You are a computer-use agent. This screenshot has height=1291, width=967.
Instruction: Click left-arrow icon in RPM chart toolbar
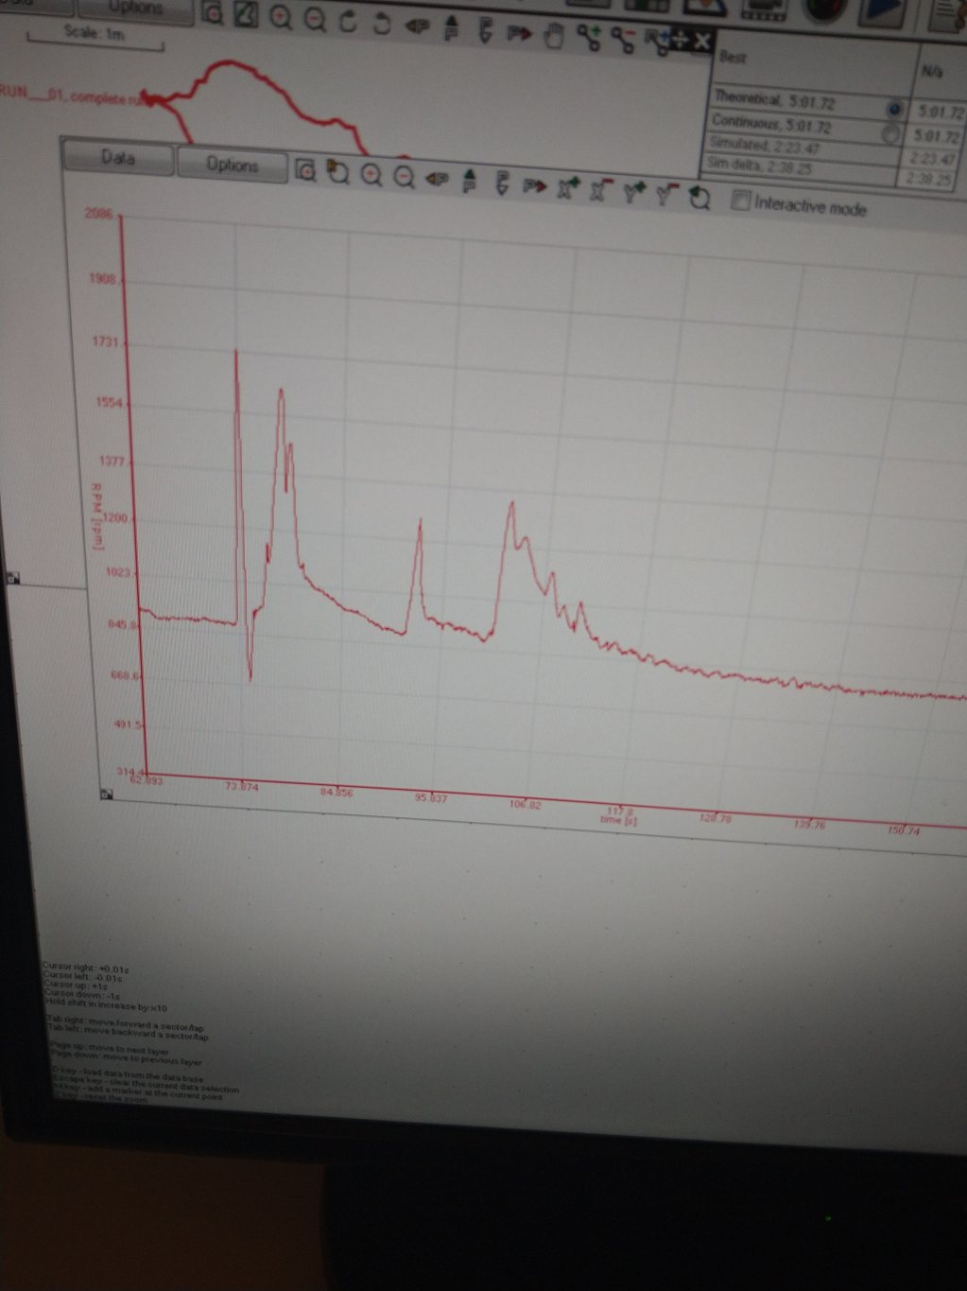tap(437, 179)
